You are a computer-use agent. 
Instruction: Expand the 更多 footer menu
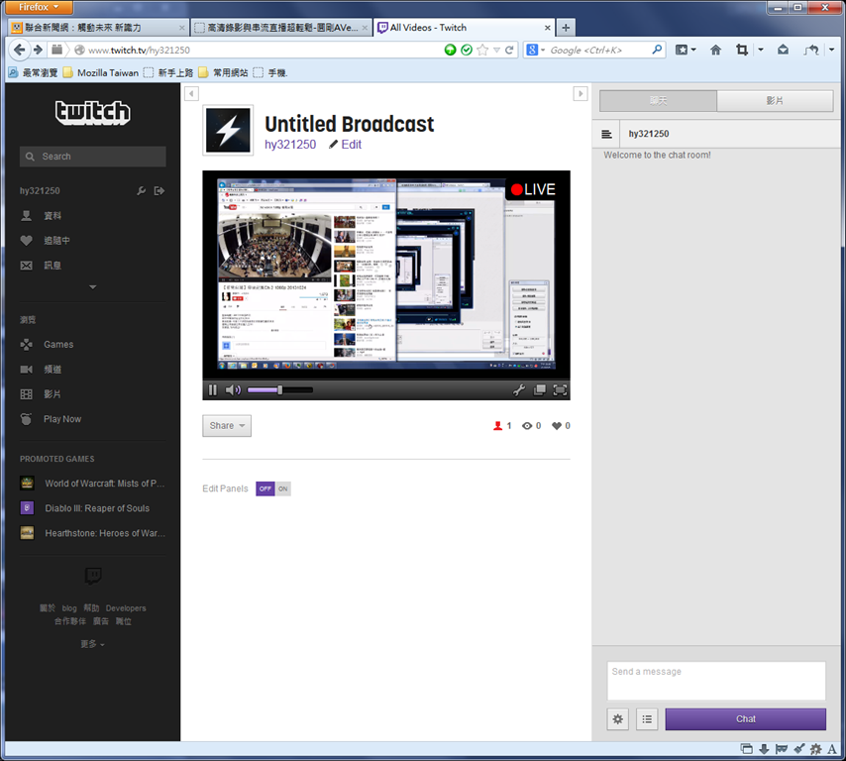[x=92, y=644]
